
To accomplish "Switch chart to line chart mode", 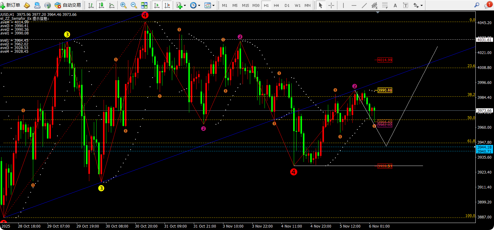I will click(112, 5).
